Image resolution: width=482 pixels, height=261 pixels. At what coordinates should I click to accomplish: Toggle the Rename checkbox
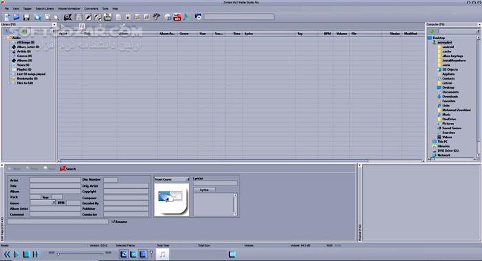pyautogui.click(x=113, y=221)
